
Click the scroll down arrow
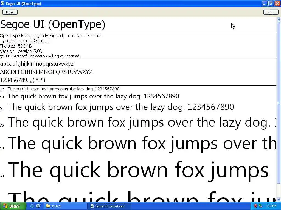pos(279,199)
